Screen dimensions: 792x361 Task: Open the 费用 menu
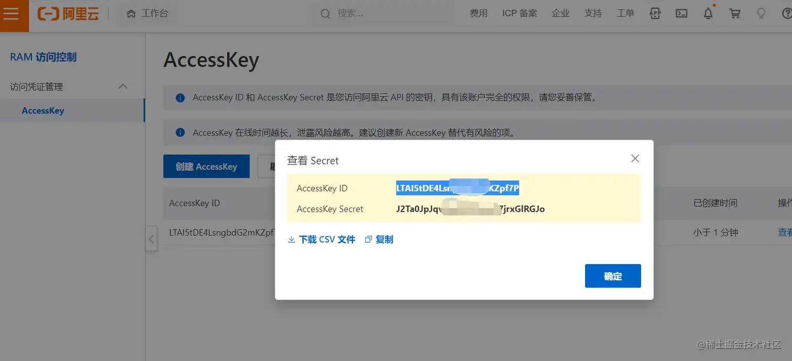tap(478, 14)
